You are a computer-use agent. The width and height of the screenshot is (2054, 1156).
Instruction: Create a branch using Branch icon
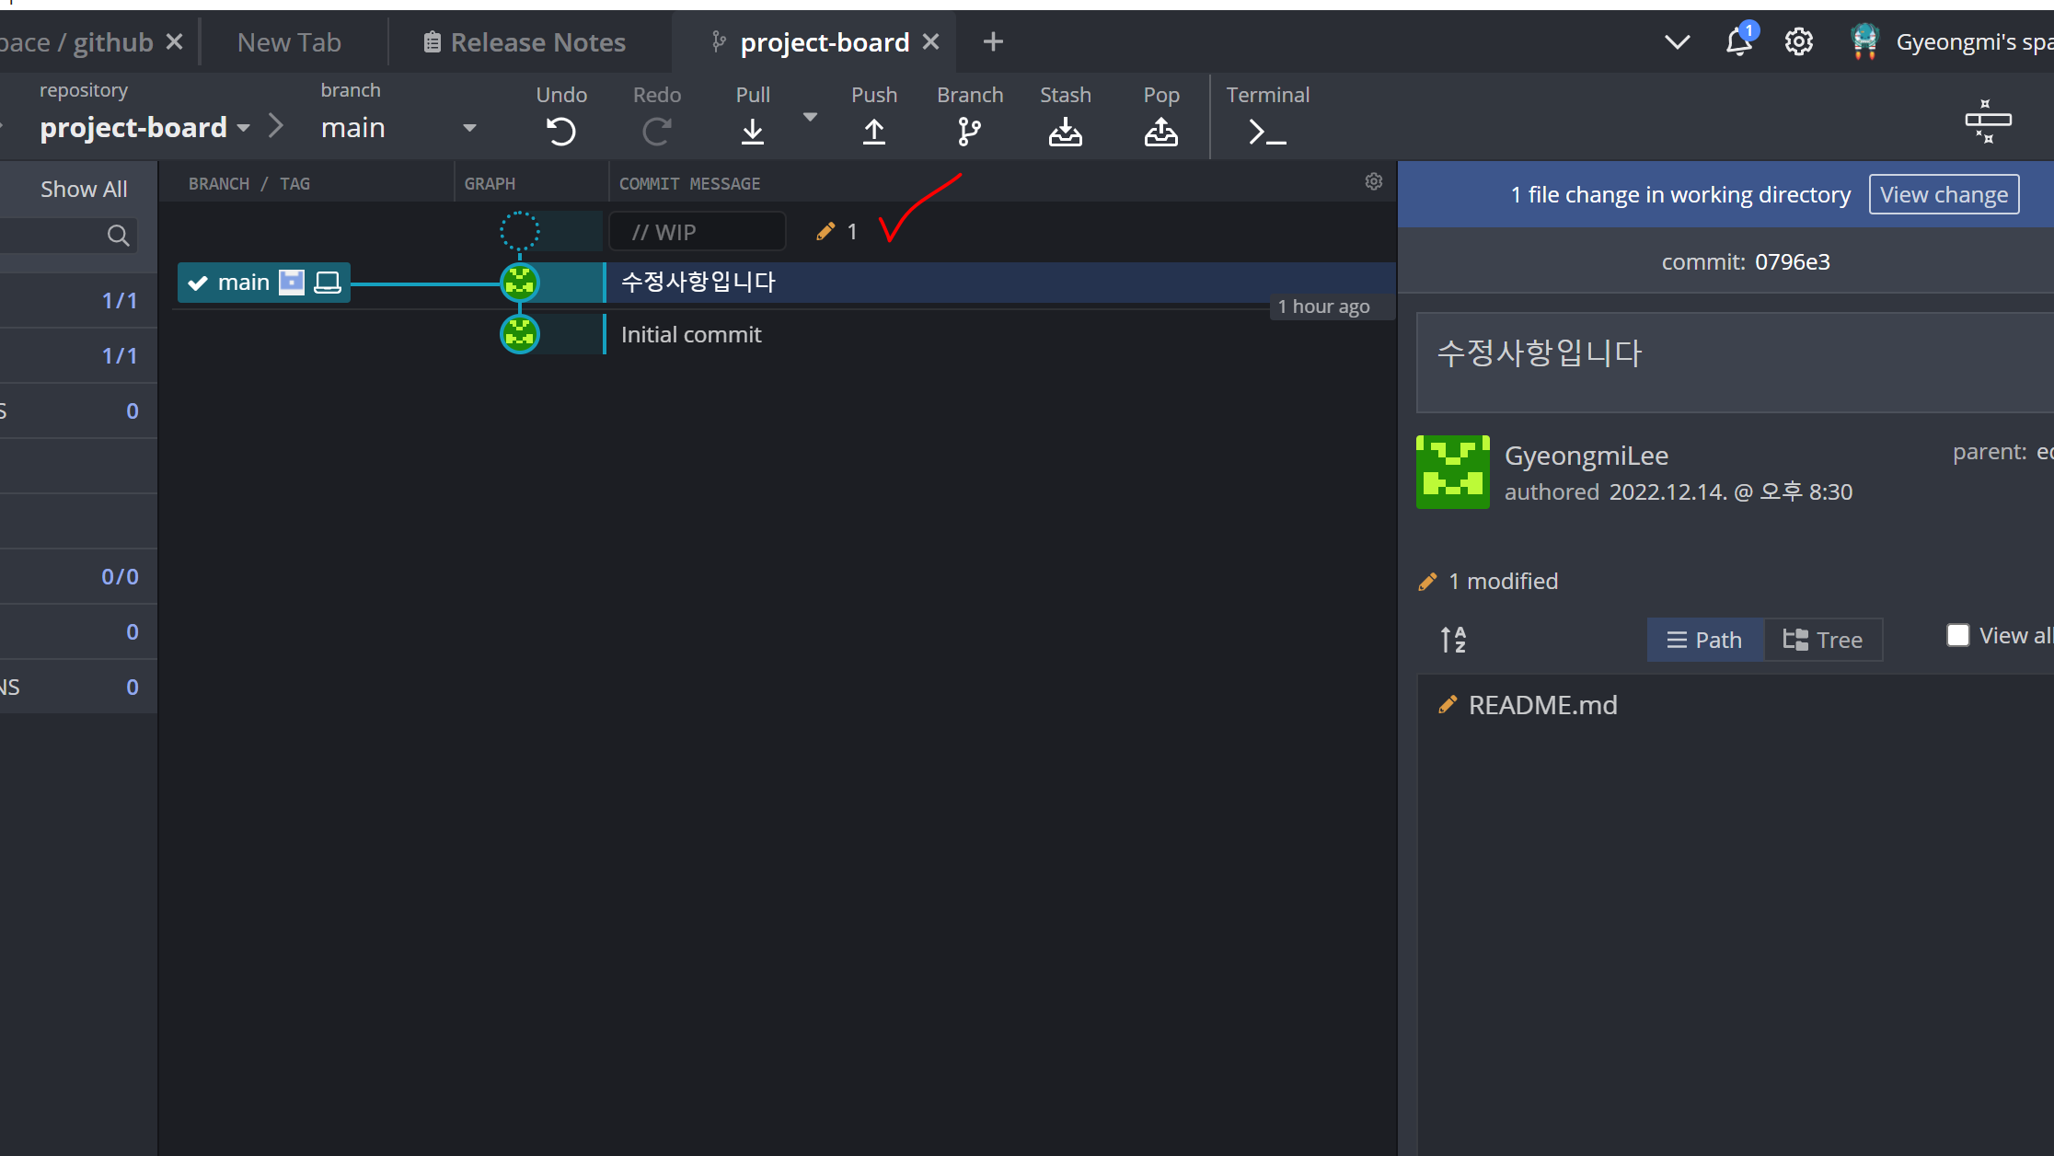pyautogui.click(x=969, y=132)
